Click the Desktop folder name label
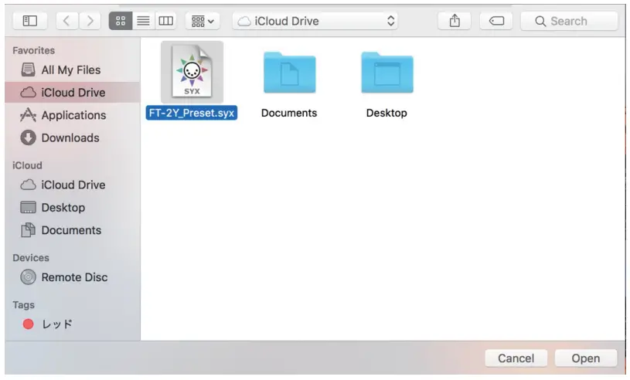Image resolution: width=630 pixels, height=380 pixels. click(x=387, y=113)
